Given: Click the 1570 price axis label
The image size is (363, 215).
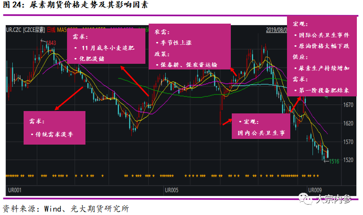Looking at the screenshot, I should 348,142.
